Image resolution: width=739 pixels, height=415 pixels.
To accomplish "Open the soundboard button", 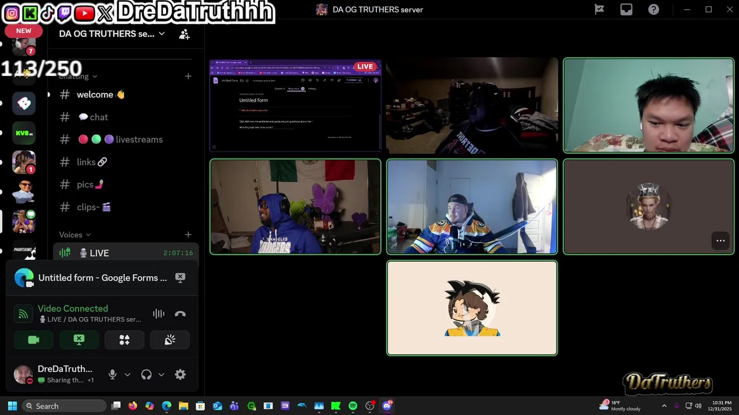I will pyautogui.click(x=170, y=340).
